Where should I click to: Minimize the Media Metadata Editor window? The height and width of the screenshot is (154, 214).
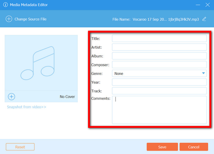tap(198, 5)
